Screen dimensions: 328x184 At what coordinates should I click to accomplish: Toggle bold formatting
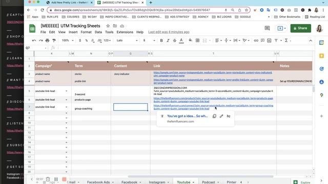click(161, 40)
